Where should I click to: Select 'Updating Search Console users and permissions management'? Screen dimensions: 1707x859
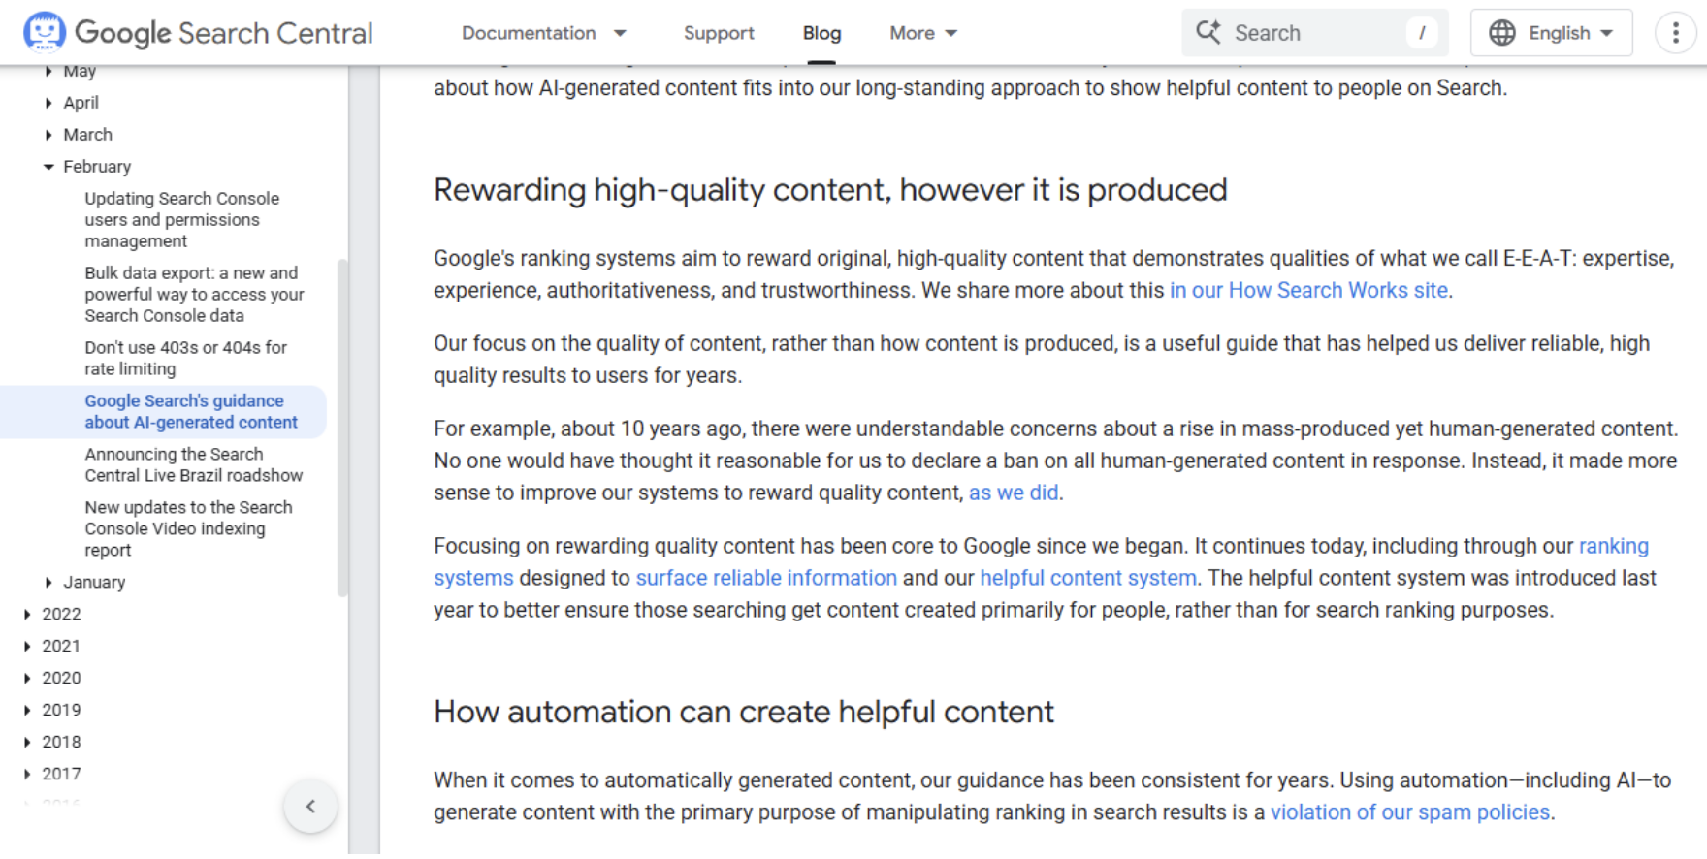coord(182,219)
